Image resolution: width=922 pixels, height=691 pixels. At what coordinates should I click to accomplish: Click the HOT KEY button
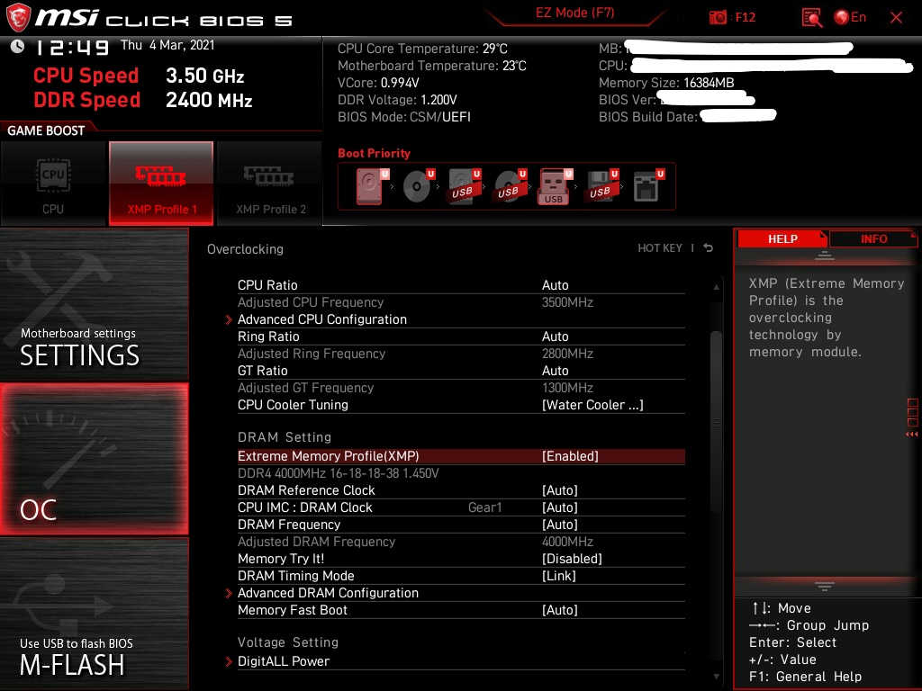[660, 248]
